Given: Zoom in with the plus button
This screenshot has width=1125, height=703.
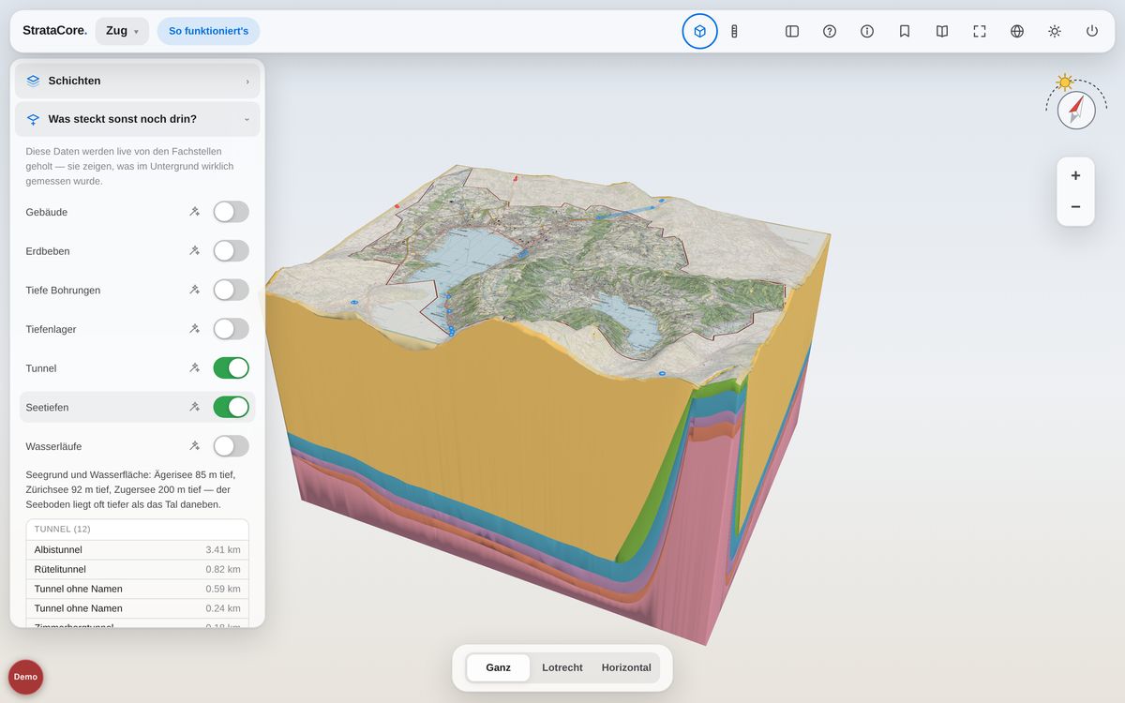Looking at the screenshot, I should [x=1075, y=175].
